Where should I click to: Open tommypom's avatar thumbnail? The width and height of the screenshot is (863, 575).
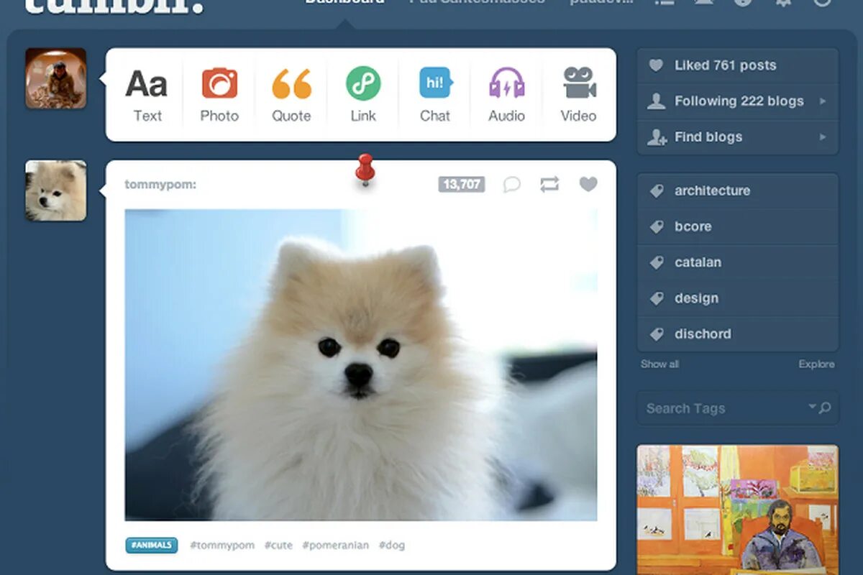coord(55,190)
